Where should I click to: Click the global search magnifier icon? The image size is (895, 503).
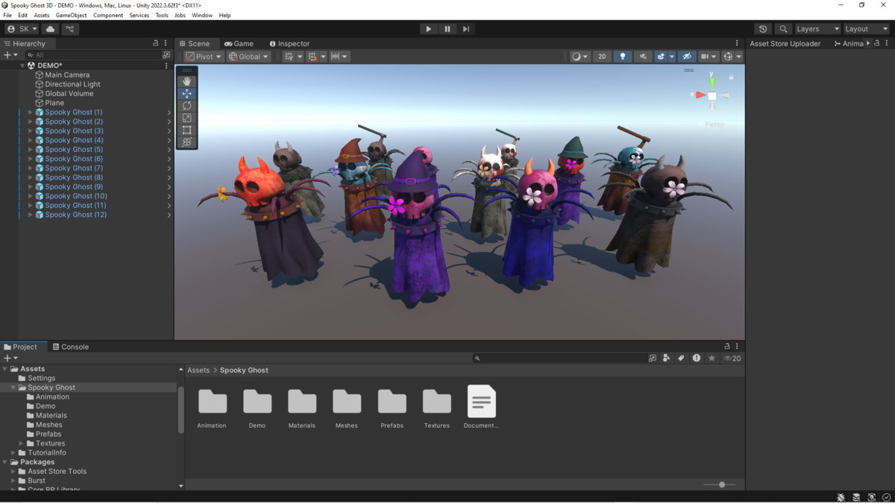click(783, 29)
